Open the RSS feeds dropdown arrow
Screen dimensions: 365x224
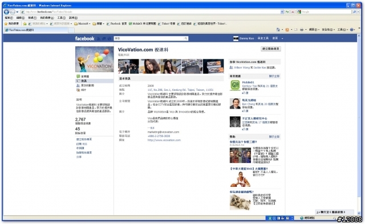tap(291, 30)
